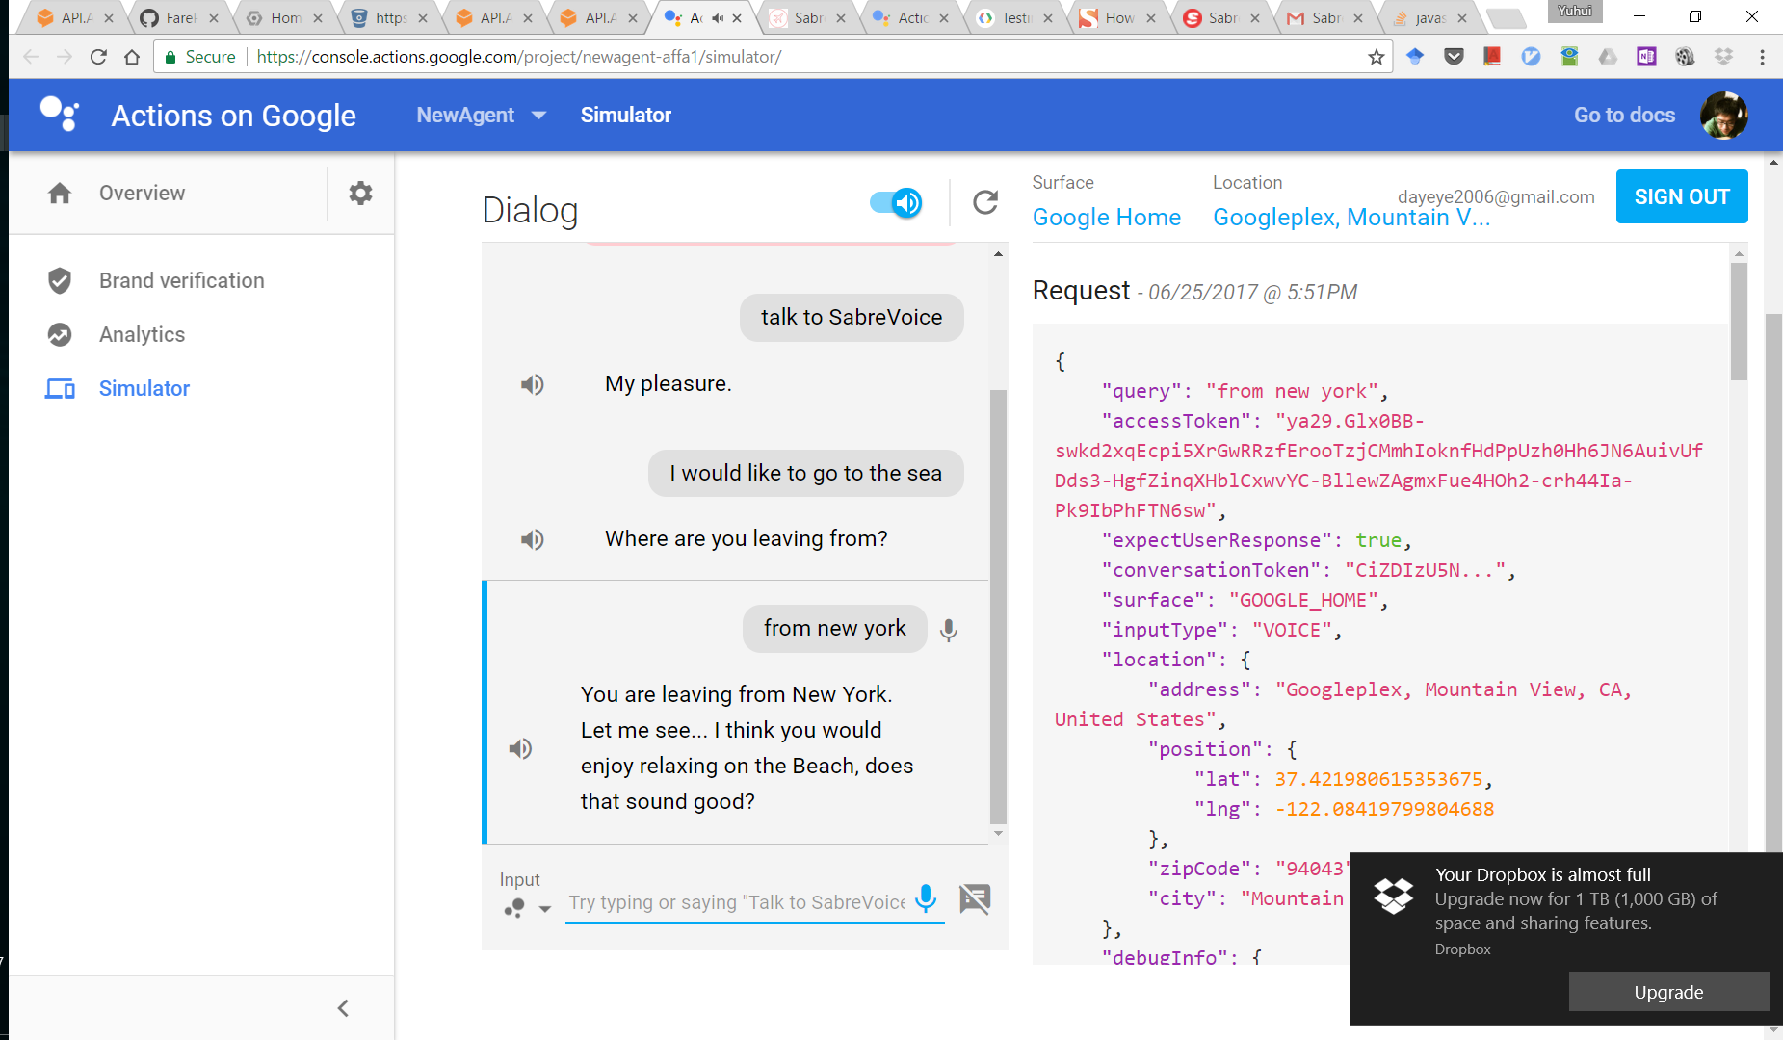This screenshot has width=1783, height=1040.
Task: Play audio for "You are leaving from New York" reply
Action: (520, 748)
